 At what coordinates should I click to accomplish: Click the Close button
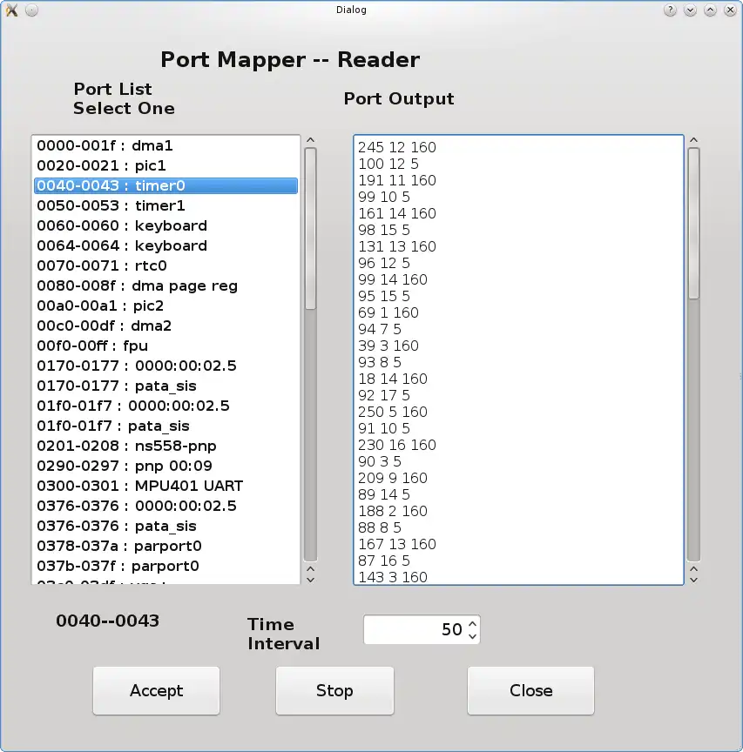tap(530, 690)
